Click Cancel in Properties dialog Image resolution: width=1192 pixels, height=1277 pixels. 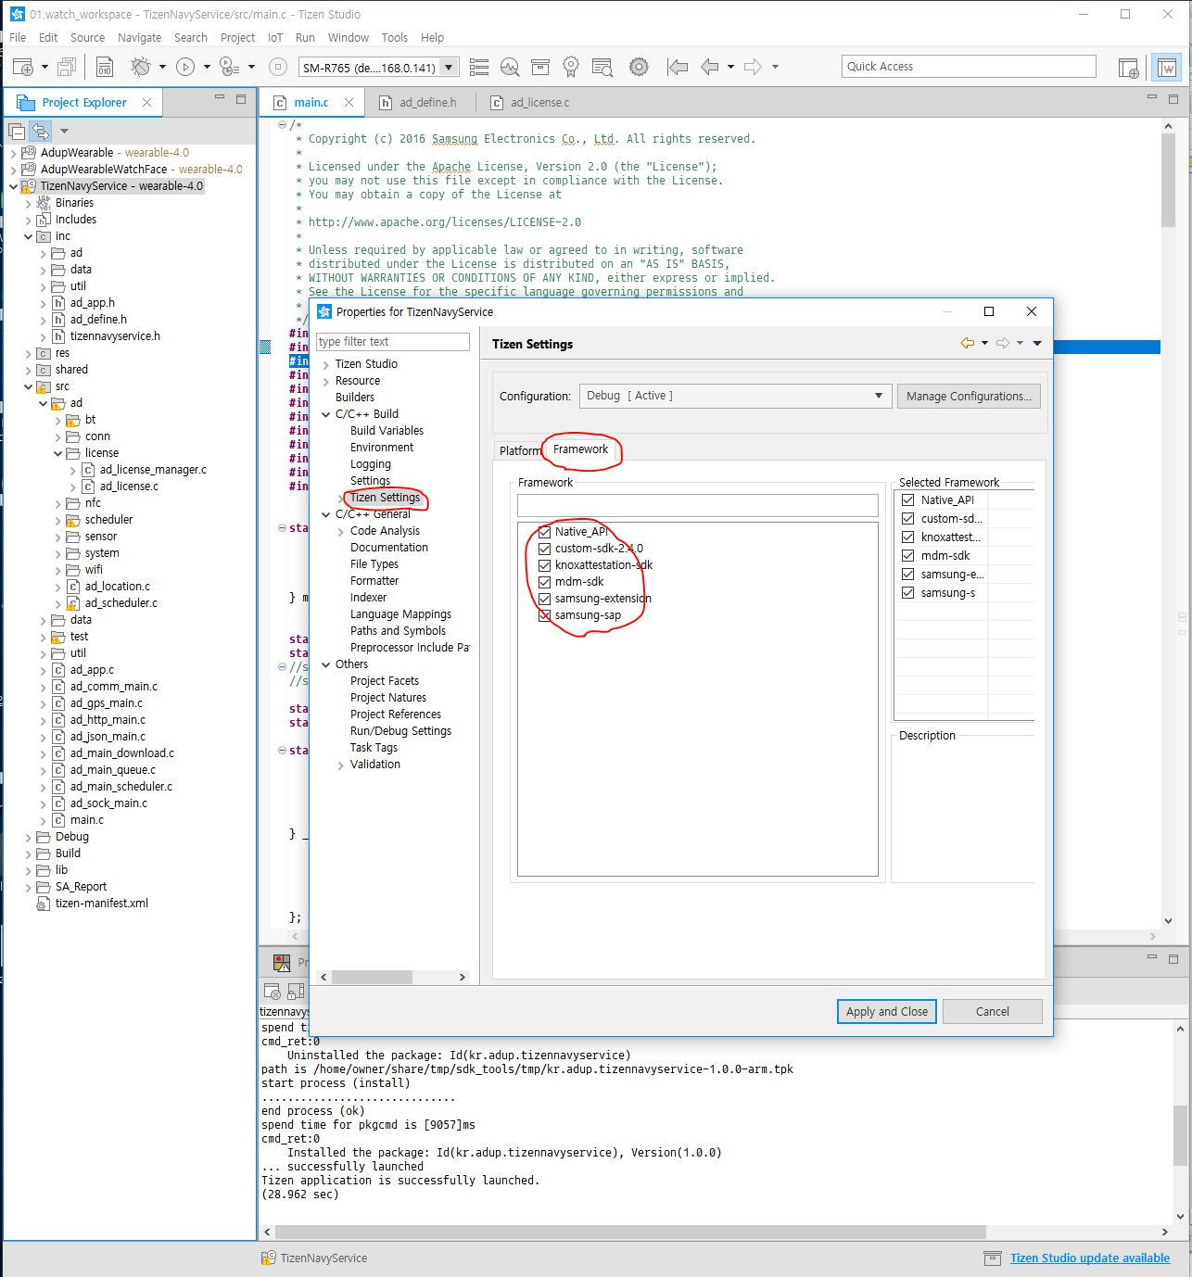click(x=993, y=1011)
